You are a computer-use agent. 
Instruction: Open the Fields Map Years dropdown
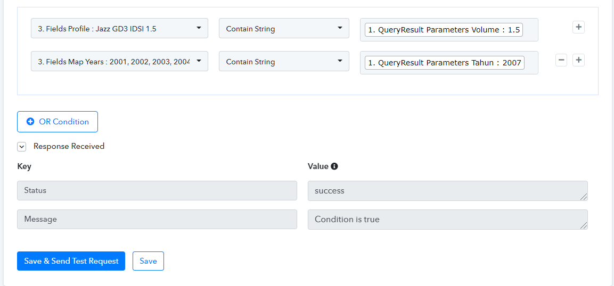pos(119,62)
